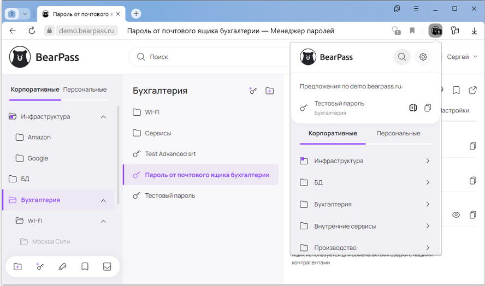Collapse the WI-FI subfolder chevron in sidebar

coord(104,222)
